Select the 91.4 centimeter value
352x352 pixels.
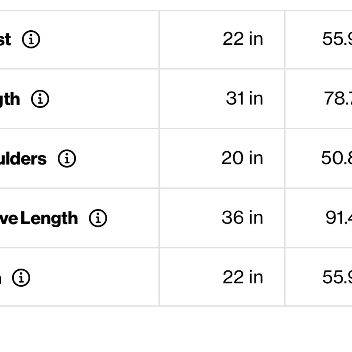coord(338,218)
